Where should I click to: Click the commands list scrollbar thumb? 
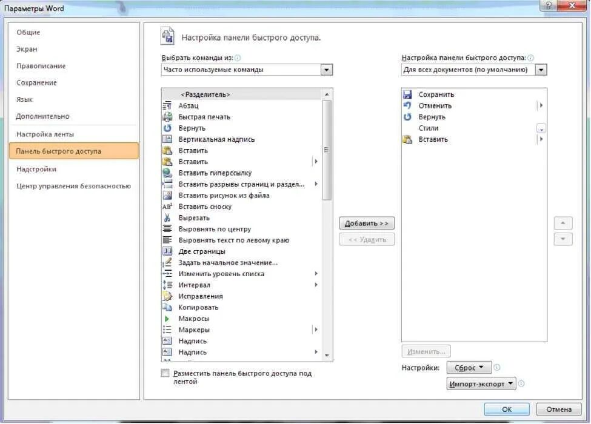click(x=326, y=150)
